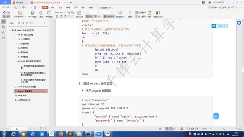This screenshot has height=137, width=244.
Task: Click the Rotate Document icon
Action: point(79,14)
